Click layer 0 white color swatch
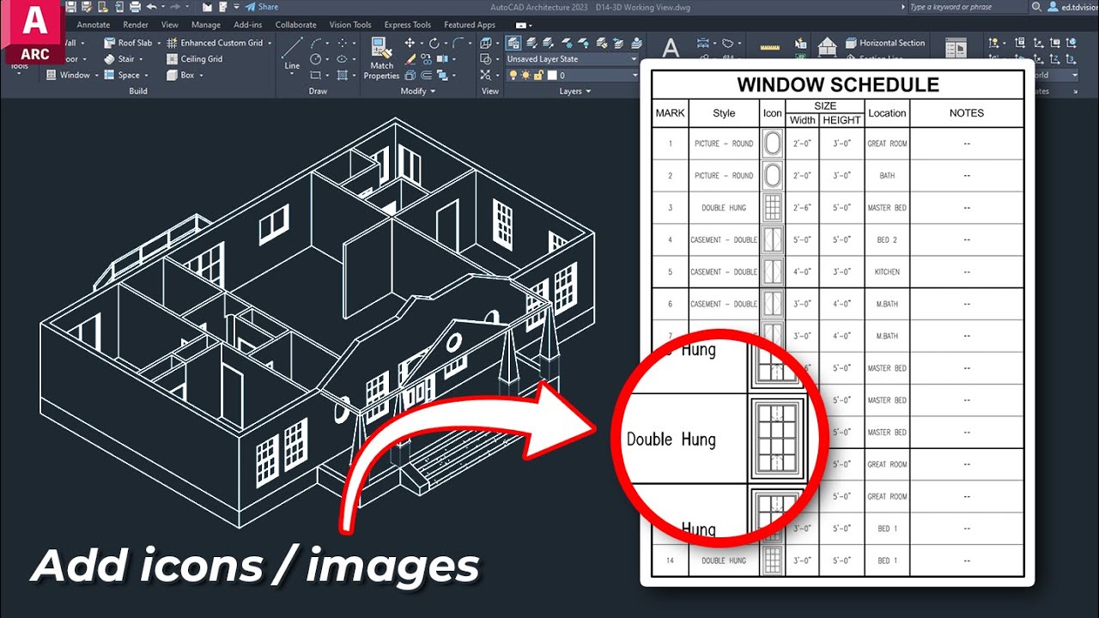 [552, 76]
